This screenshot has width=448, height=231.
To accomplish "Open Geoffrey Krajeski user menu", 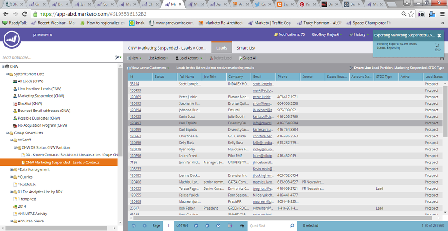I will coord(327,34).
